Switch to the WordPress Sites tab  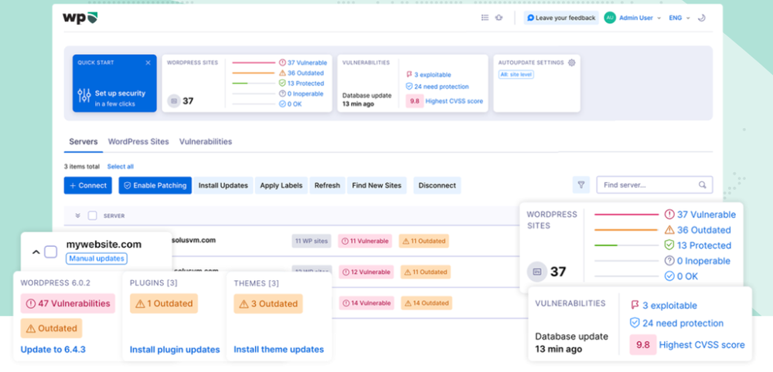pyautogui.click(x=138, y=142)
